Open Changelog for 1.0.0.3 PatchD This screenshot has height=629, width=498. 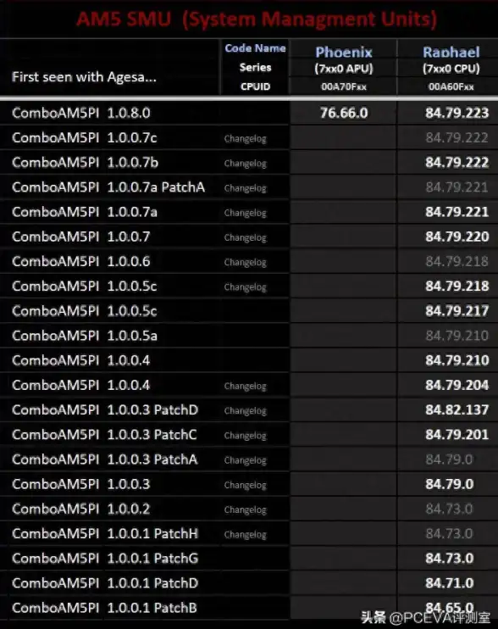pos(246,411)
